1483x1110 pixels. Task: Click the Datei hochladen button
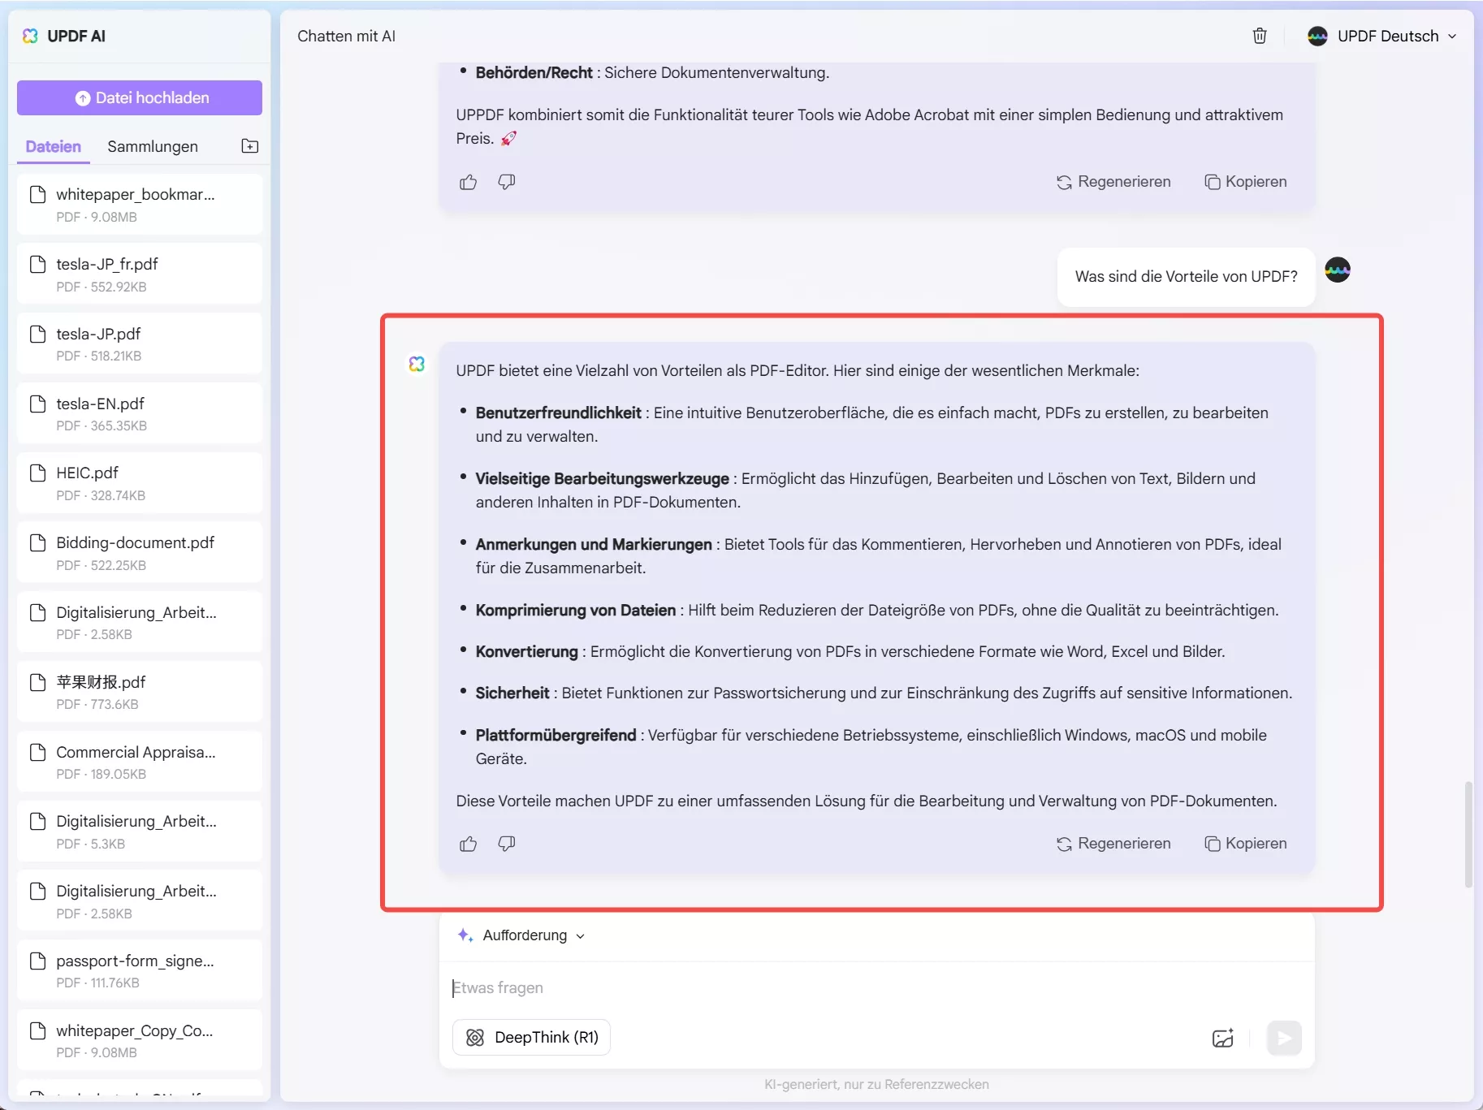[x=140, y=97]
